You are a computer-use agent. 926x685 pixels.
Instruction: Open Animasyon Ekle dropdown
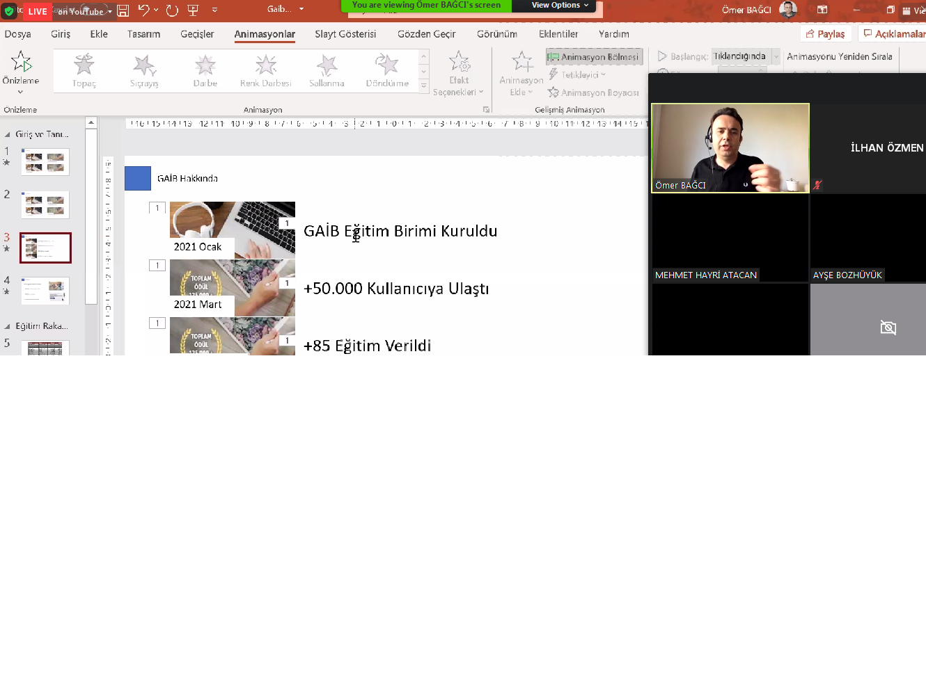(521, 74)
